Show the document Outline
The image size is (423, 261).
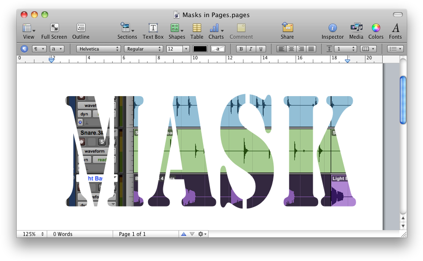(81, 31)
